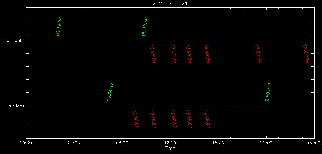Select the Fairbanks 23:00:00 red marker
322x154 pixels.
(x=306, y=54)
